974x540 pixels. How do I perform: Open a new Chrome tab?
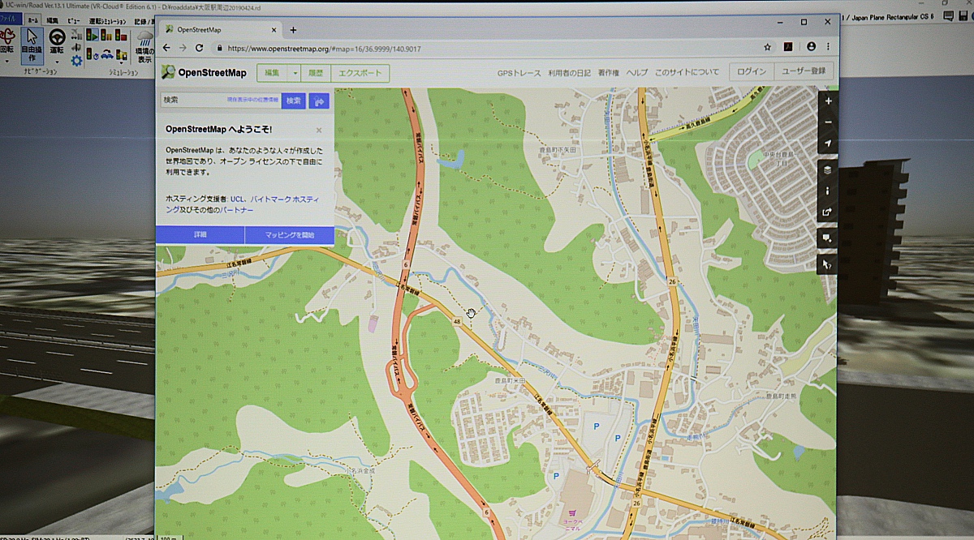[x=293, y=30]
